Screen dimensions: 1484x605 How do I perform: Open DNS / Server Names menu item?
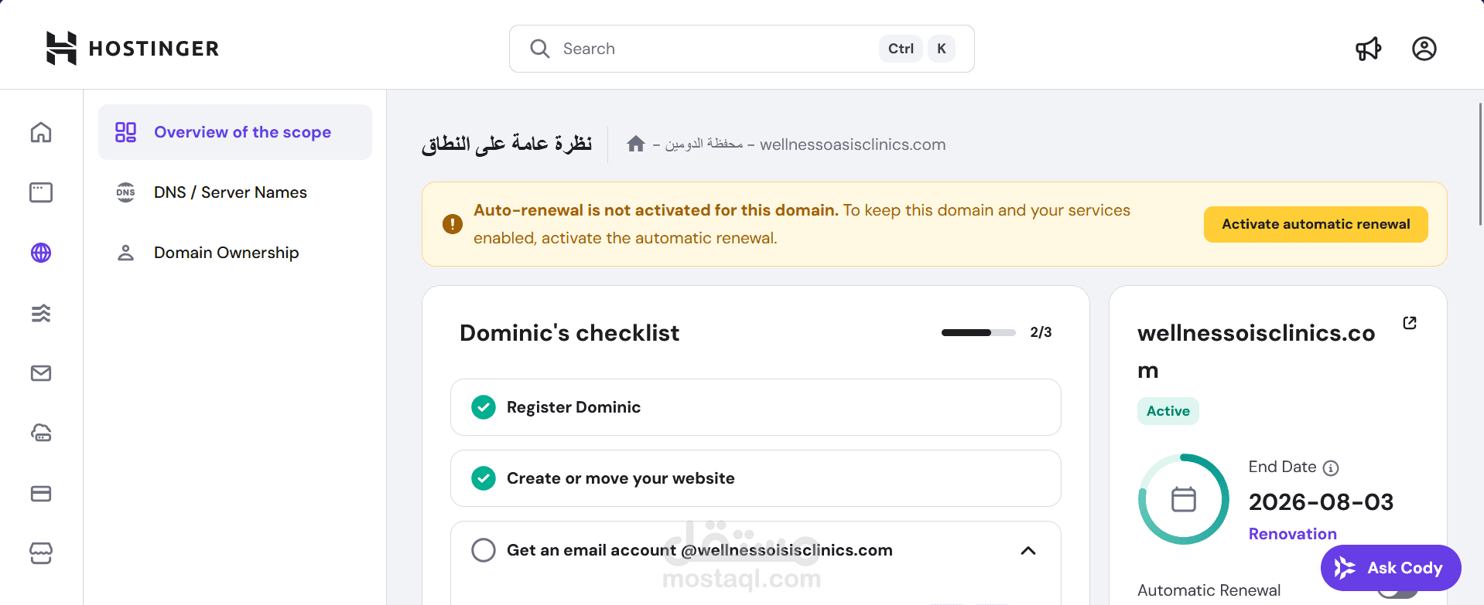pyautogui.click(x=230, y=192)
